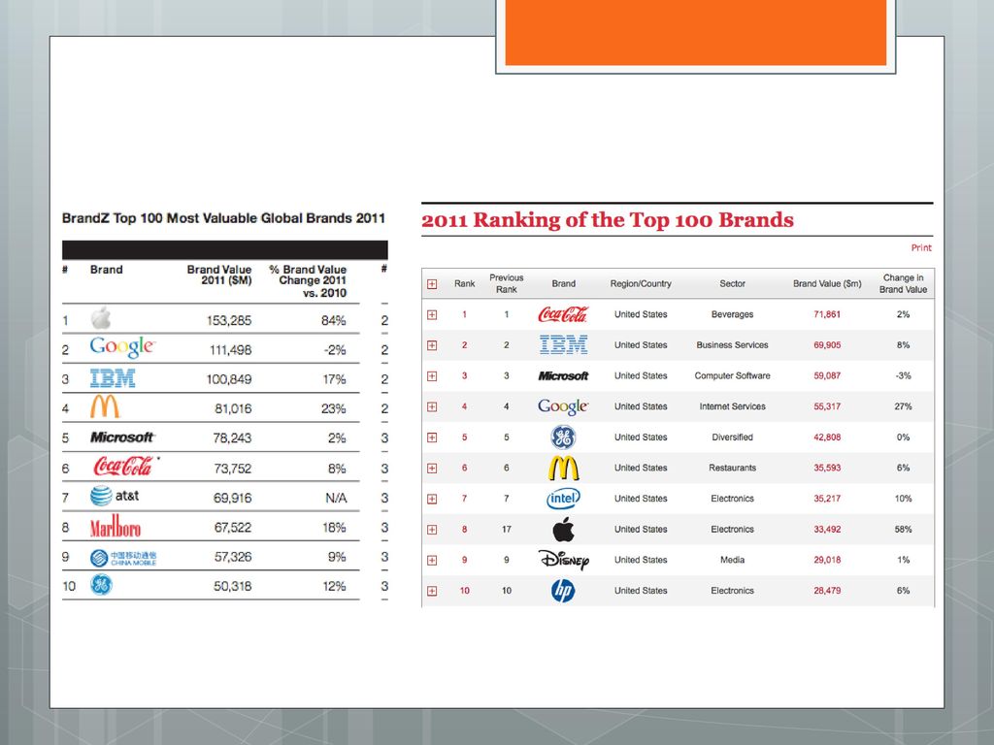Image resolution: width=994 pixels, height=745 pixels.
Task: Click the McDonald's arches in BrandZ row 4
Action: [x=105, y=406]
